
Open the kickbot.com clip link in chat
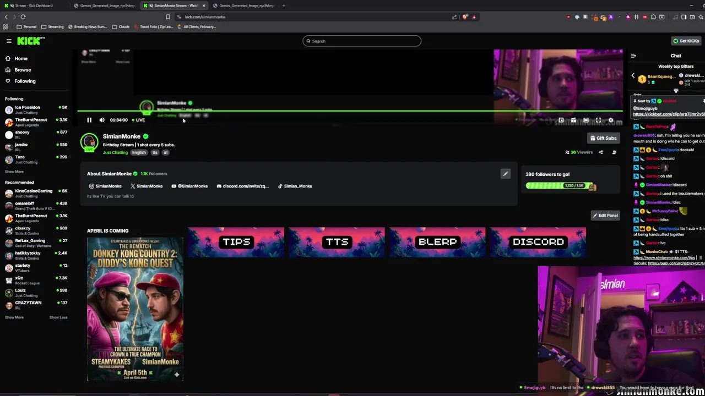[669, 114]
